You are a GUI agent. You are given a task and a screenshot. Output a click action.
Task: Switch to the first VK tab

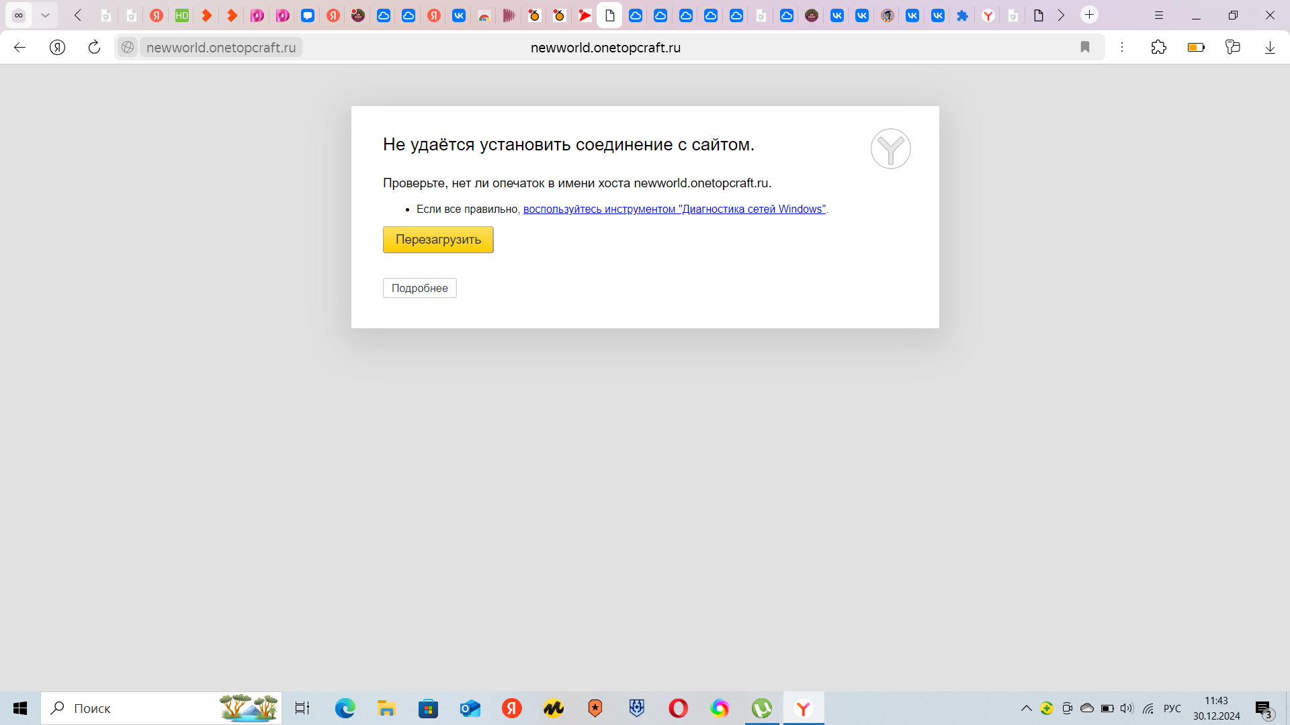pyautogui.click(x=459, y=15)
